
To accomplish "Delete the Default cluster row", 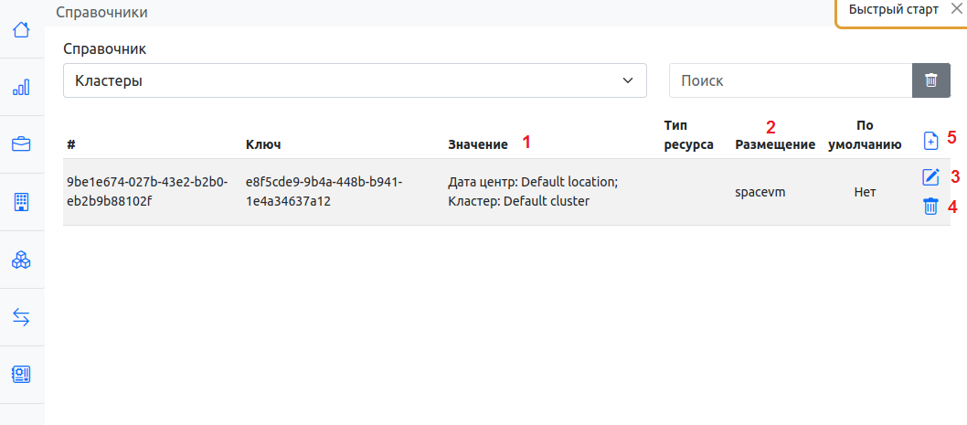I will pyautogui.click(x=930, y=207).
